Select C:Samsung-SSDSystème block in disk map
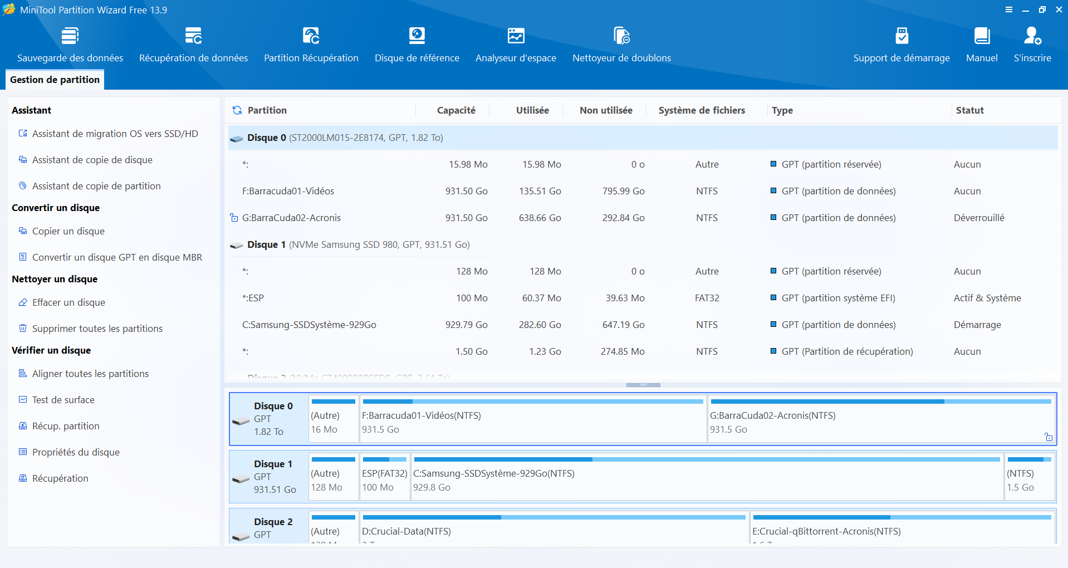Image resolution: width=1068 pixels, height=568 pixels. [707, 477]
